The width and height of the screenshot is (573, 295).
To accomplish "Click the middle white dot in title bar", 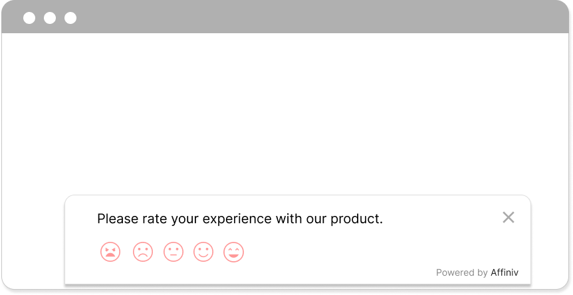I will coord(50,18).
